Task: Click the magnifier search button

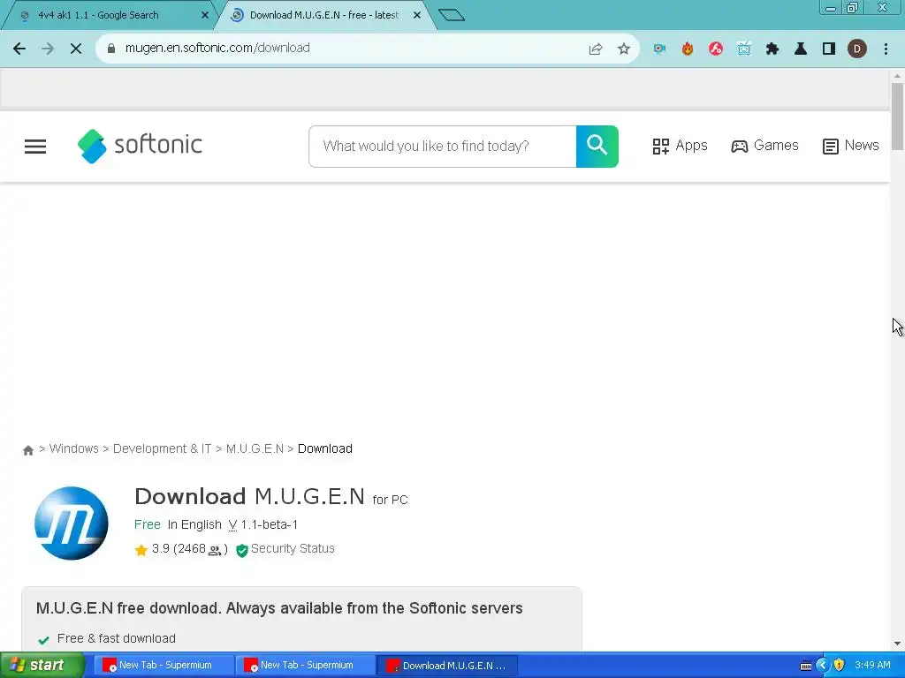Action: 597,147
